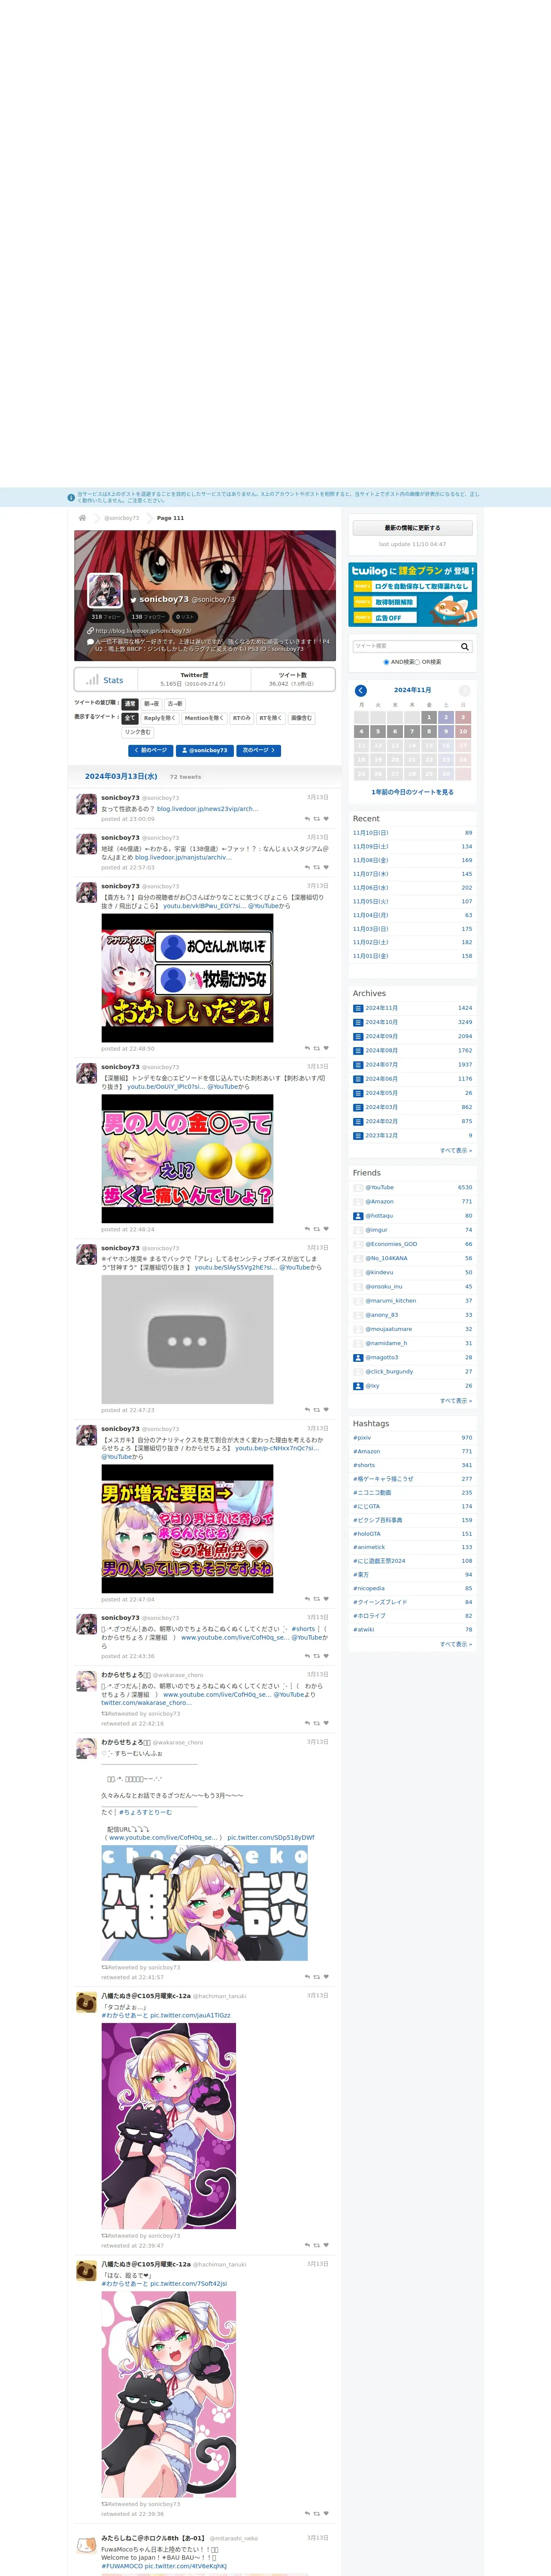Image resolution: width=551 pixels, height=2576 pixels.
Task: Expand all Archives with すべて表示
Action: tap(456, 1151)
